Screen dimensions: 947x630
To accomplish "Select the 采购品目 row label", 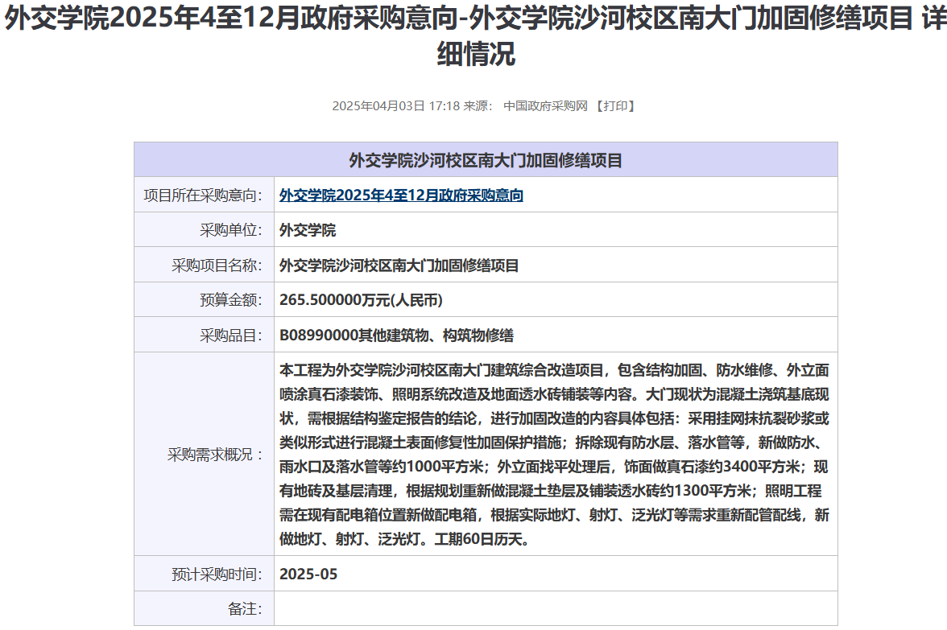I will tap(231, 336).
